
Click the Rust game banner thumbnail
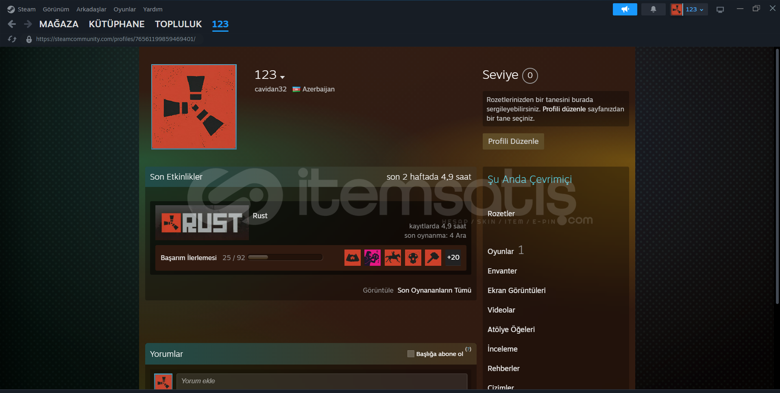coord(202,222)
